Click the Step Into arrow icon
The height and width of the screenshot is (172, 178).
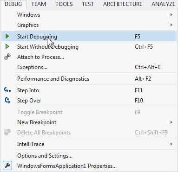(7, 90)
